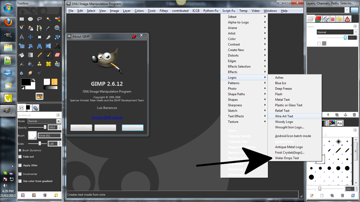Open the Layers tab configuration arrow
360x202 pixels.
tap(355, 26)
